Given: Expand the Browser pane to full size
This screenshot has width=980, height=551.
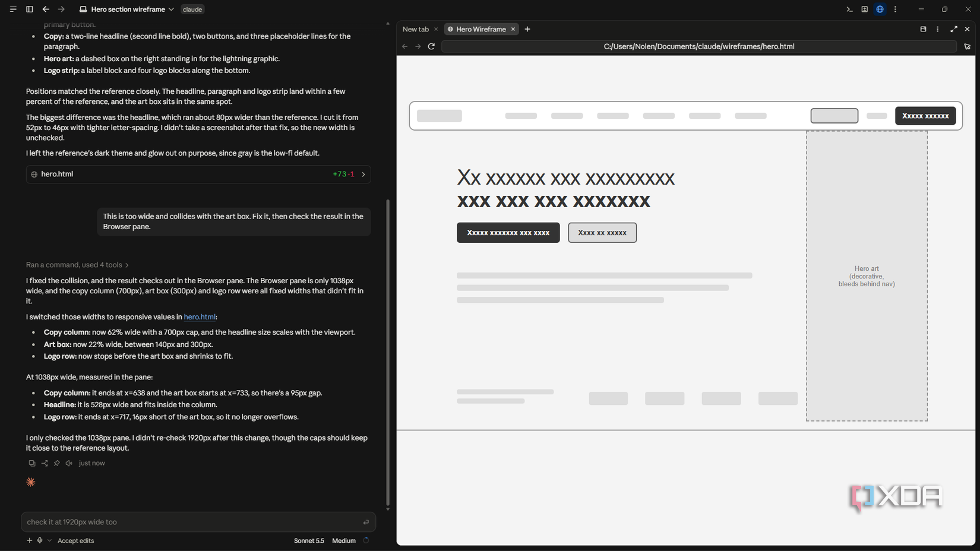Looking at the screenshot, I should [x=953, y=29].
